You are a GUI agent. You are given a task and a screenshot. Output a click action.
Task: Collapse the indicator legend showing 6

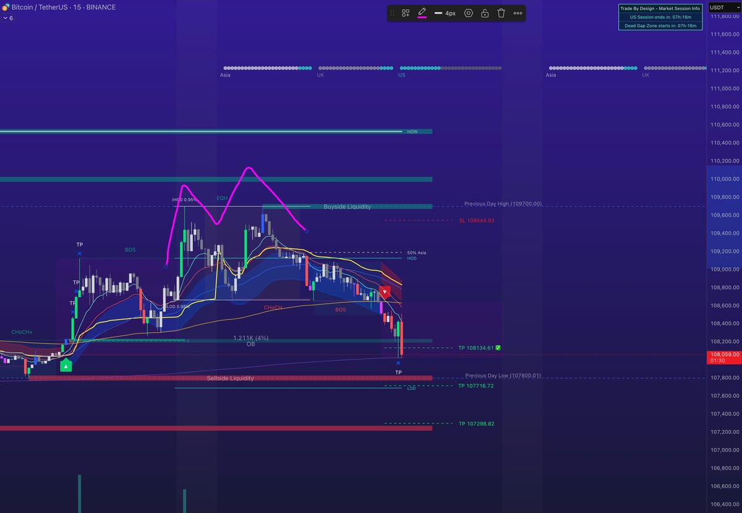[8, 18]
